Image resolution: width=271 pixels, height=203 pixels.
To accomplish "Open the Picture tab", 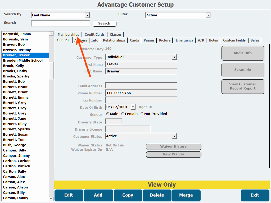I will 165,40.
